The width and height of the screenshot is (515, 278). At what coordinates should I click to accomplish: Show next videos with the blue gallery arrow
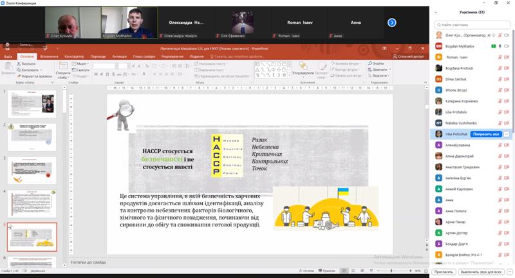pyautogui.click(x=391, y=23)
